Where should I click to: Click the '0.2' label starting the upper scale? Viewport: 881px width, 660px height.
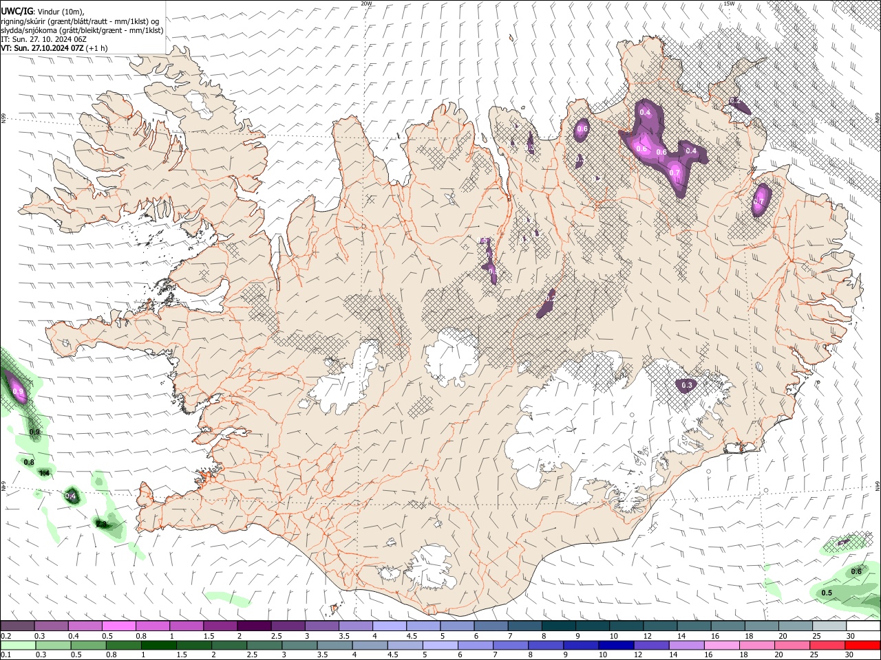6,636
